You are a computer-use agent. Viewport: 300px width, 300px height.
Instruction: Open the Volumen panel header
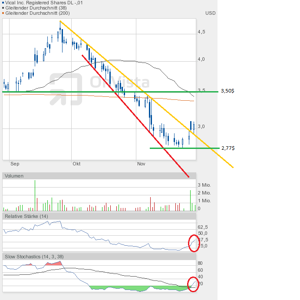(14, 176)
